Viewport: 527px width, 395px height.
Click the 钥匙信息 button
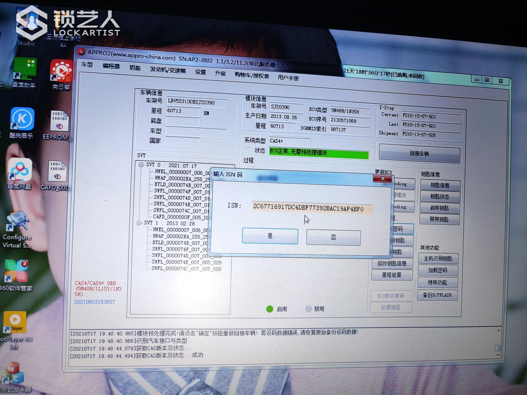click(x=440, y=185)
